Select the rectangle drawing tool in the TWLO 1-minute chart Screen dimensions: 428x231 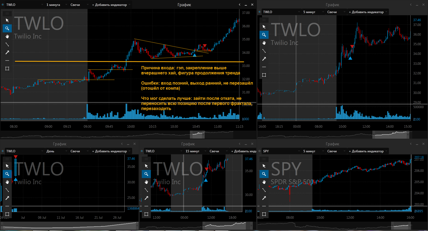click(7, 69)
